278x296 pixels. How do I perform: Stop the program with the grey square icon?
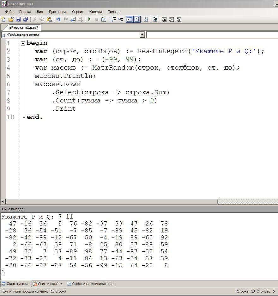[97, 19]
